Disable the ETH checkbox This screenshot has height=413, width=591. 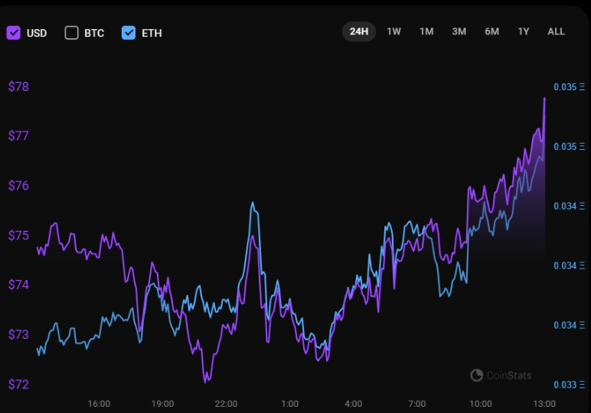coord(129,32)
